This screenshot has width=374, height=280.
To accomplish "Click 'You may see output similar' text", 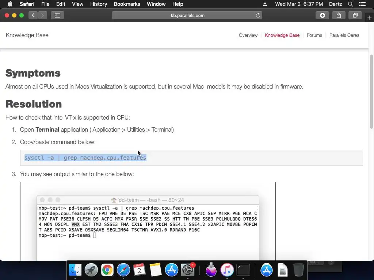I will (x=77, y=174).
